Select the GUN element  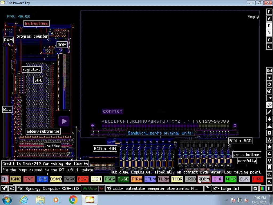(244, 179)
